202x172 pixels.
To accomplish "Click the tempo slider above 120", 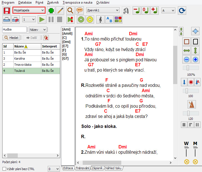I will click(x=191, y=113).
